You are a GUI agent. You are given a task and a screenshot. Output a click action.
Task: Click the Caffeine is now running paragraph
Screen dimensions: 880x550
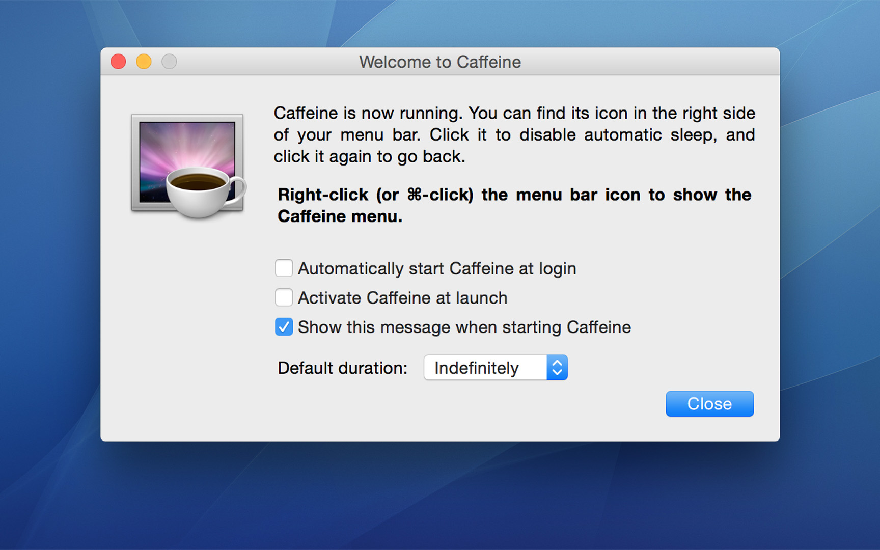tap(514, 134)
